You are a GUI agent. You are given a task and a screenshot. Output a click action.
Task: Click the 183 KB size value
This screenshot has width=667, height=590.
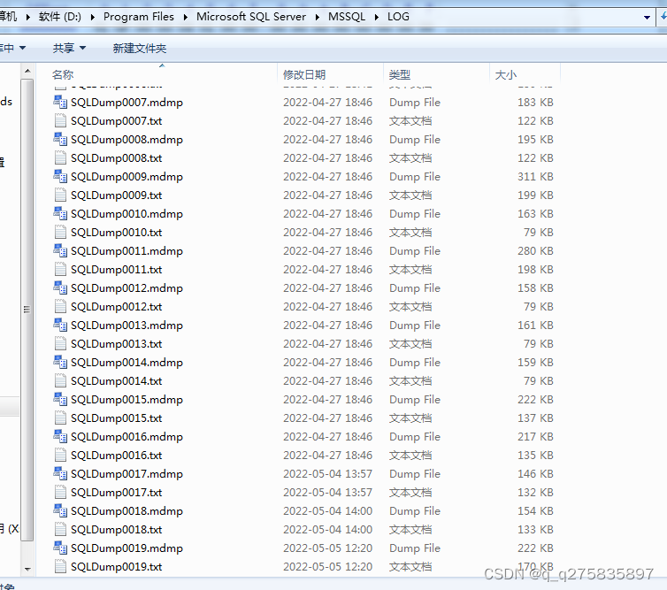coord(535,102)
